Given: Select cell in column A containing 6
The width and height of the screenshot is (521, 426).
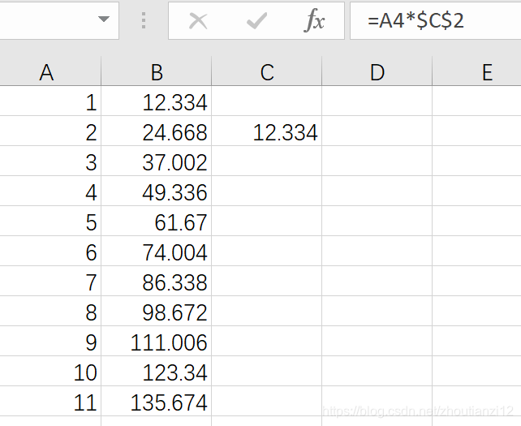Looking at the screenshot, I should [x=50, y=251].
